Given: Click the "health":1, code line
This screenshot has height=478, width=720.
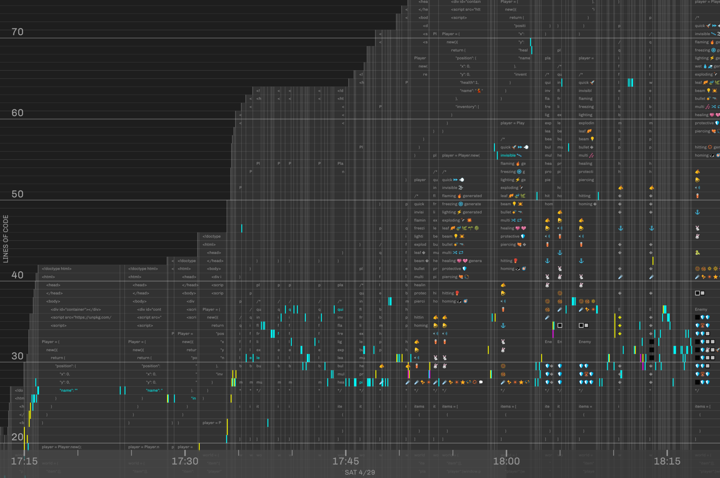Looking at the screenshot, I should pos(469,82).
